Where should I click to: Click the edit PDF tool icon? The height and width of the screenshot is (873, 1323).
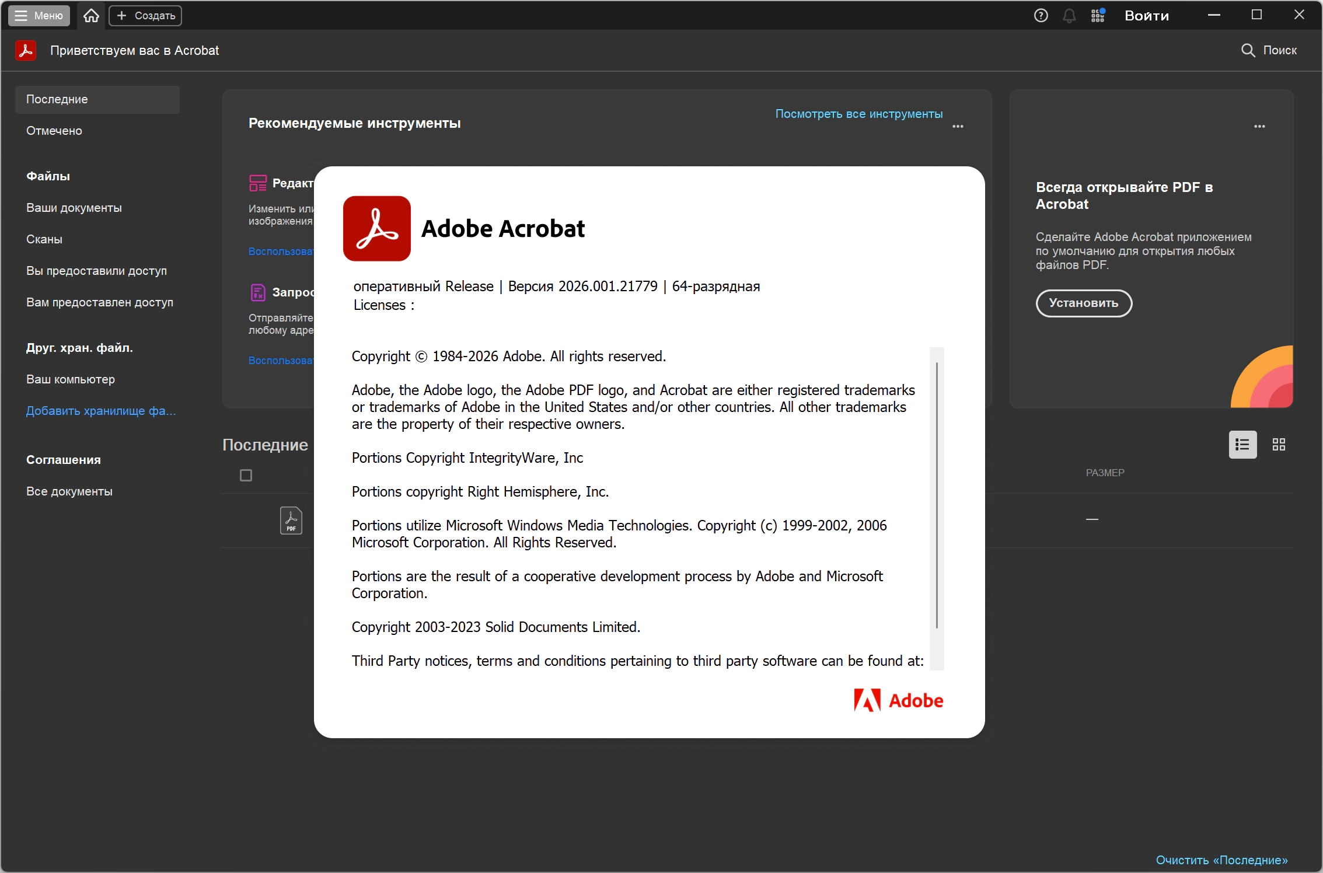click(x=257, y=183)
